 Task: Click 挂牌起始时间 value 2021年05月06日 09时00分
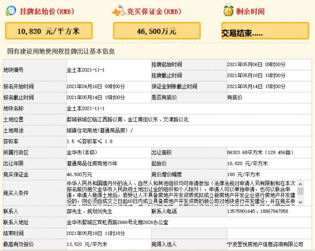[x=256, y=65]
